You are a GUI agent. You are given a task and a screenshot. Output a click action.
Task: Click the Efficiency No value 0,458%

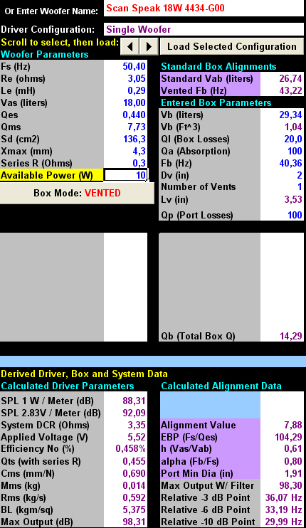tap(131, 448)
